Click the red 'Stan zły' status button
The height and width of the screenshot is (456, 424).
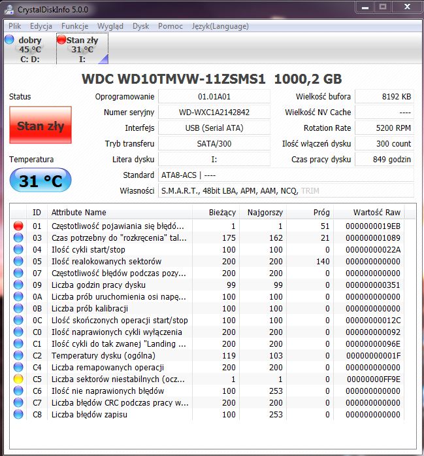[x=41, y=125]
